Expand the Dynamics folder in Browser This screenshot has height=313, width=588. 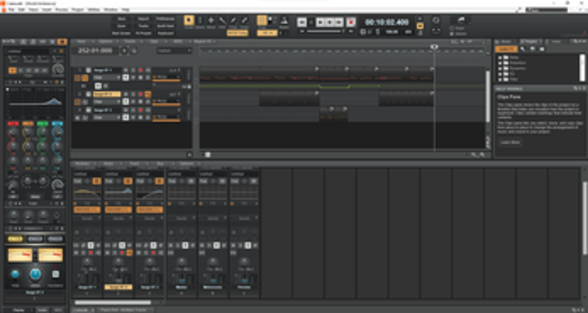coord(500,68)
